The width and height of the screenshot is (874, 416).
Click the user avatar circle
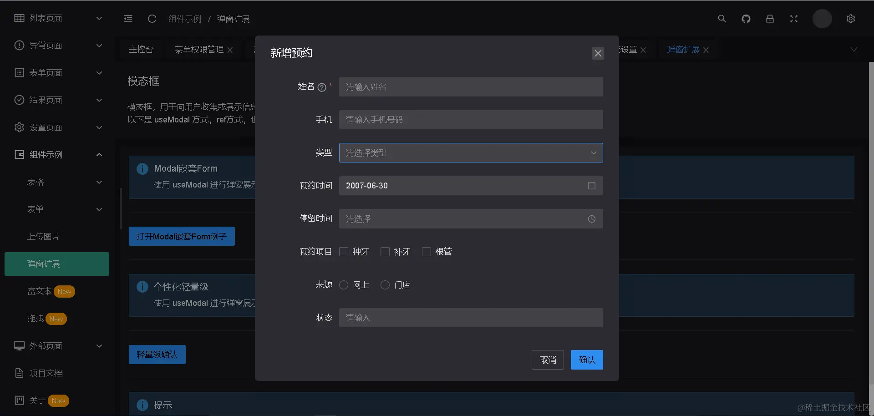click(x=822, y=19)
